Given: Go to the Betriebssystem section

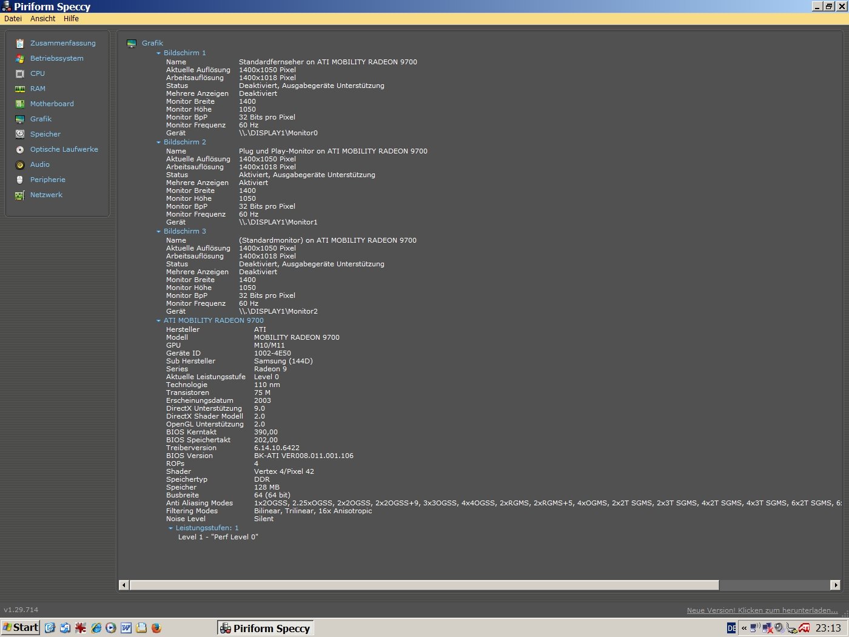Looking at the screenshot, I should pos(57,59).
